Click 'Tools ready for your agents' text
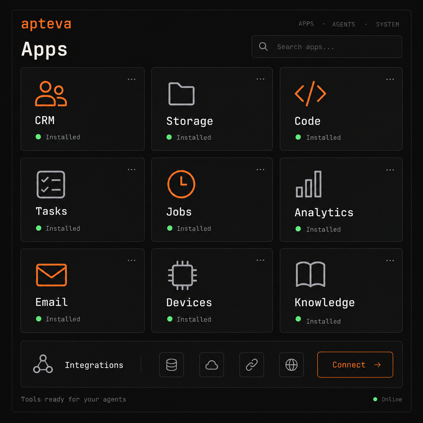423x423 pixels. (74, 399)
